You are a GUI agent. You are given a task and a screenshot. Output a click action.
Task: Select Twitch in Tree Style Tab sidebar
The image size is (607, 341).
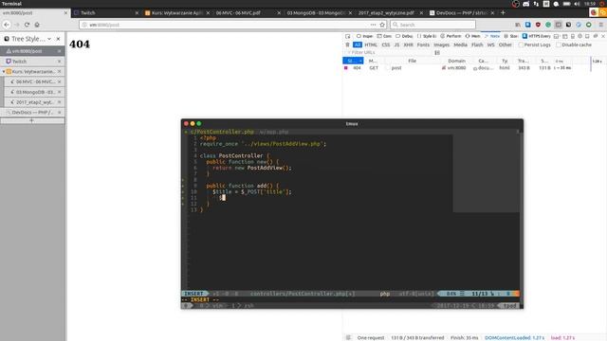[32, 62]
